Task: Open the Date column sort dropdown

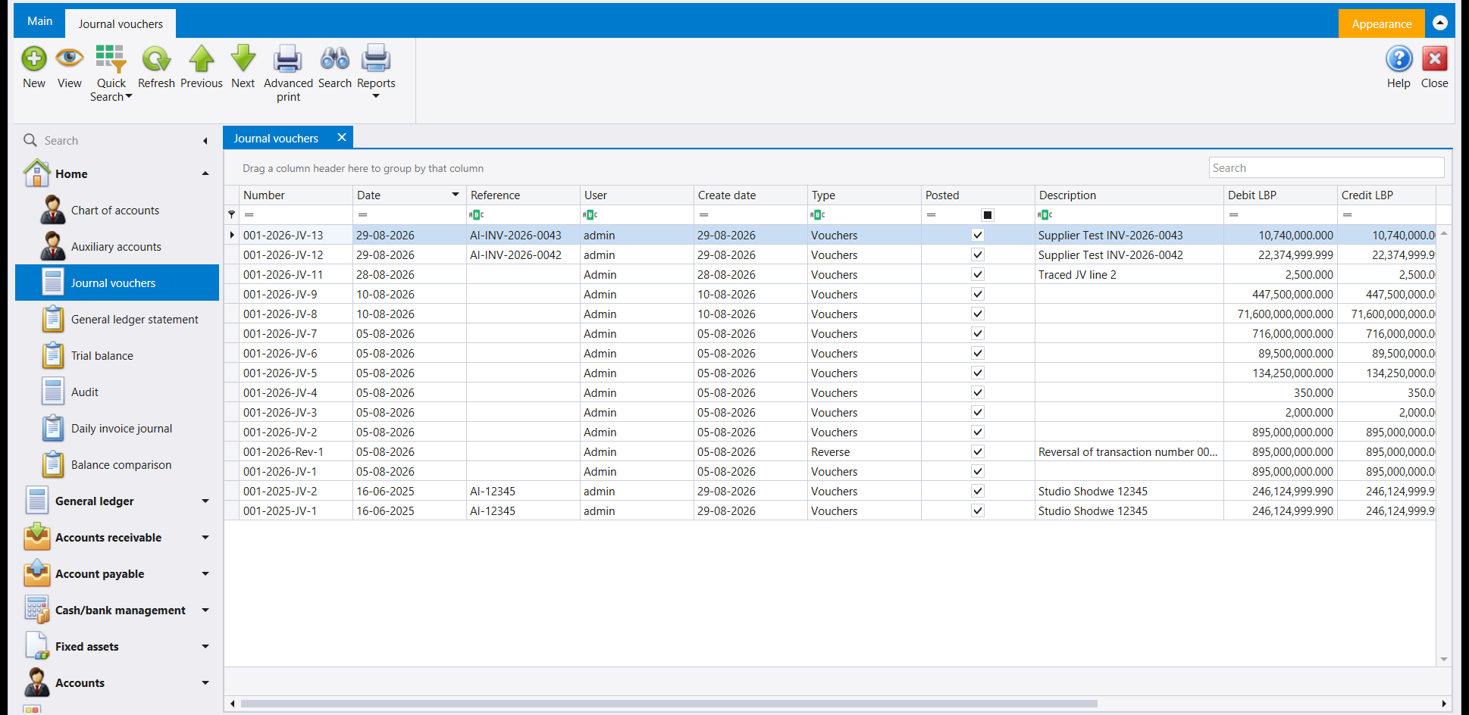Action: 456,195
